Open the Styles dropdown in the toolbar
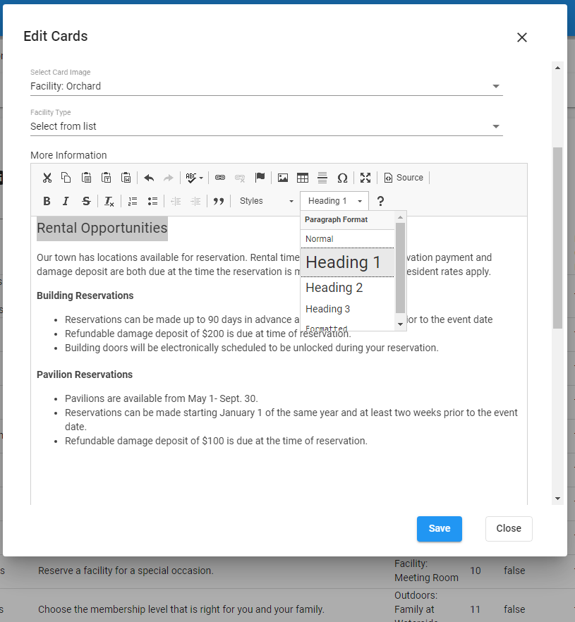This screenshot has width=575, height=622. [x=266, y=201]
